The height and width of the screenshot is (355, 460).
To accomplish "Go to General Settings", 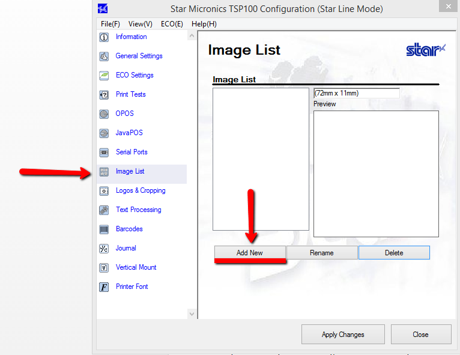I will (139, 56).
